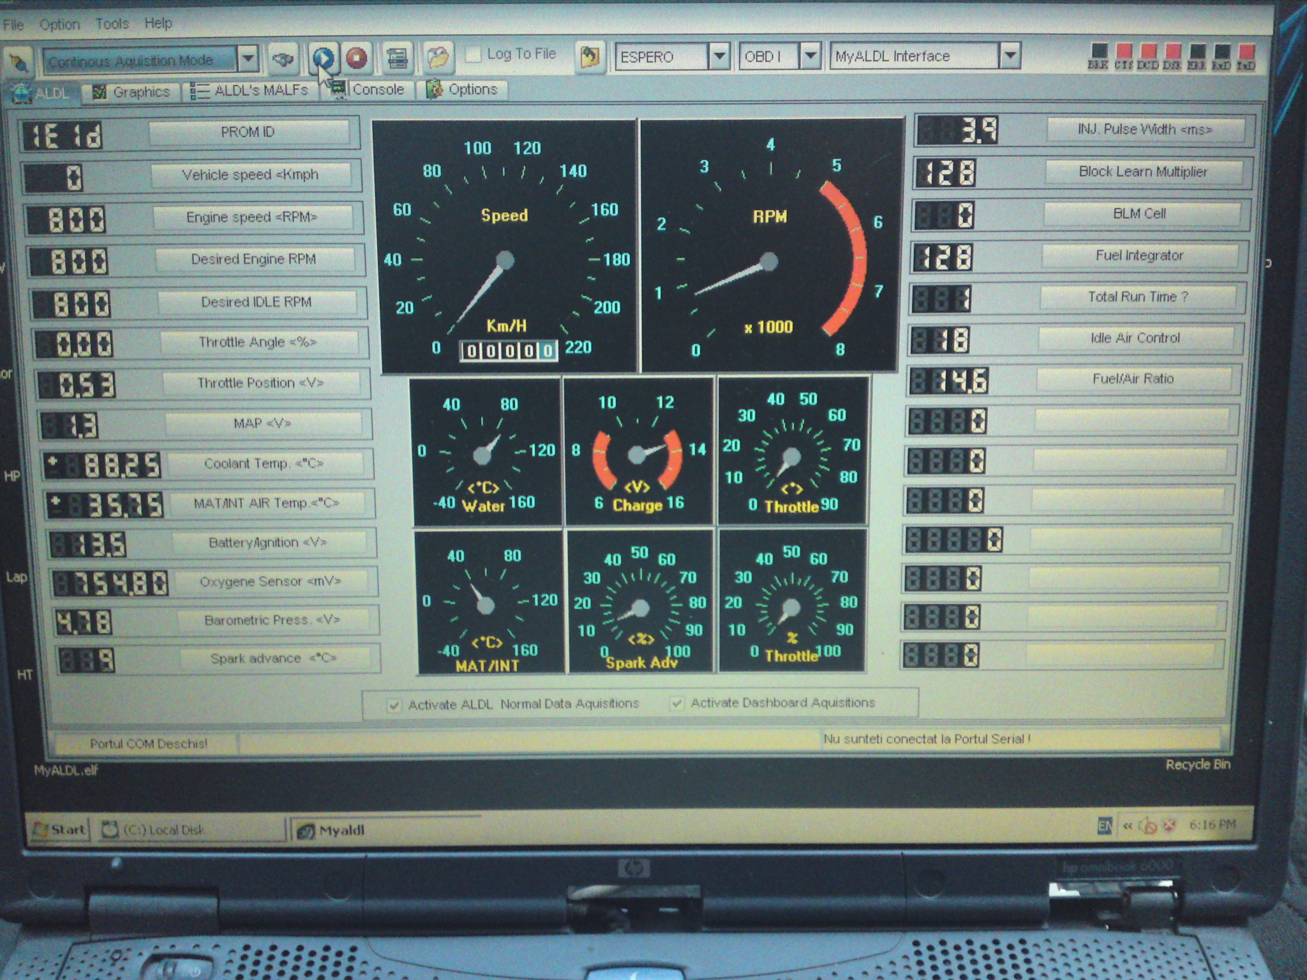This screenshot has width=1307, height=980.
Task: Toggle Activate ALDL Normal Data Aquisitions
Action: point(394,705)
